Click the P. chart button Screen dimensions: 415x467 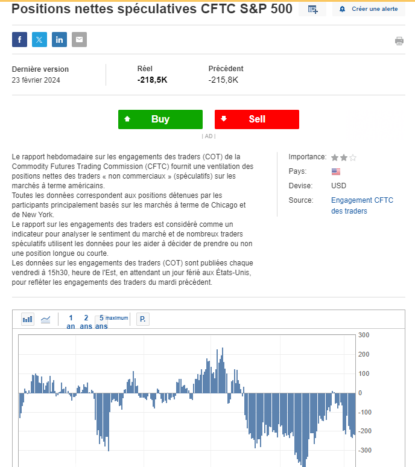[x=143, y=319]
